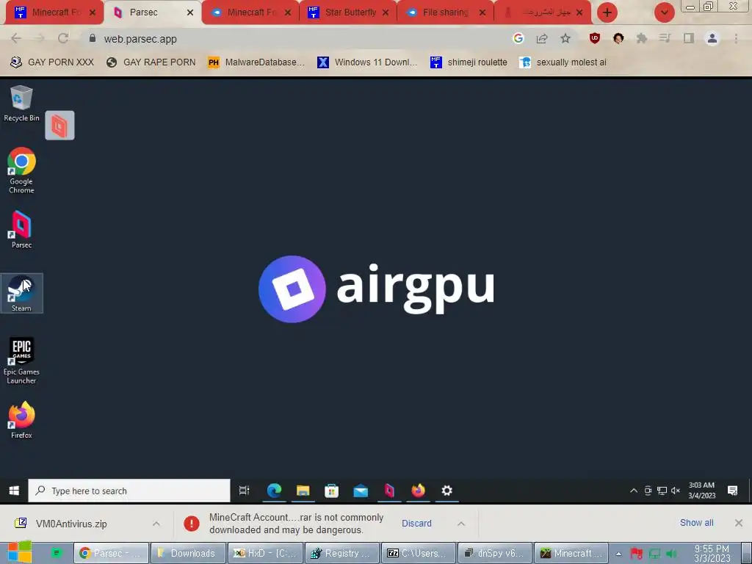752x564 pixels.
Task: Click the remote network tray icon
Action: point(662,490)
